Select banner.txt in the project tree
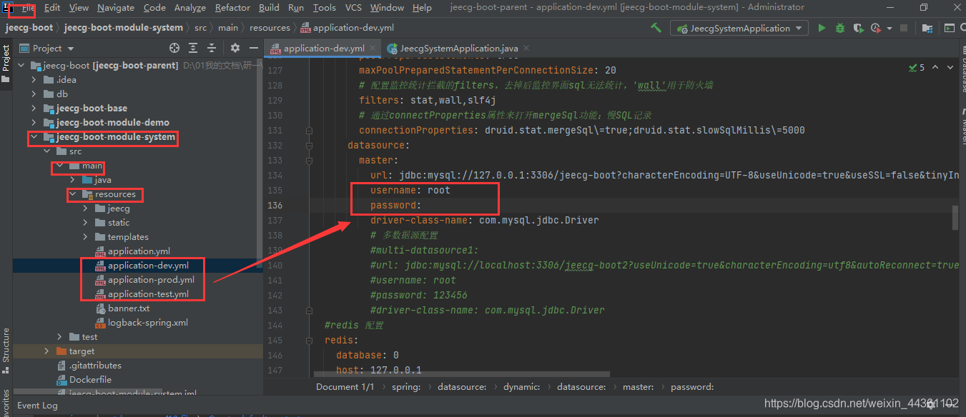 coord(129,308)
